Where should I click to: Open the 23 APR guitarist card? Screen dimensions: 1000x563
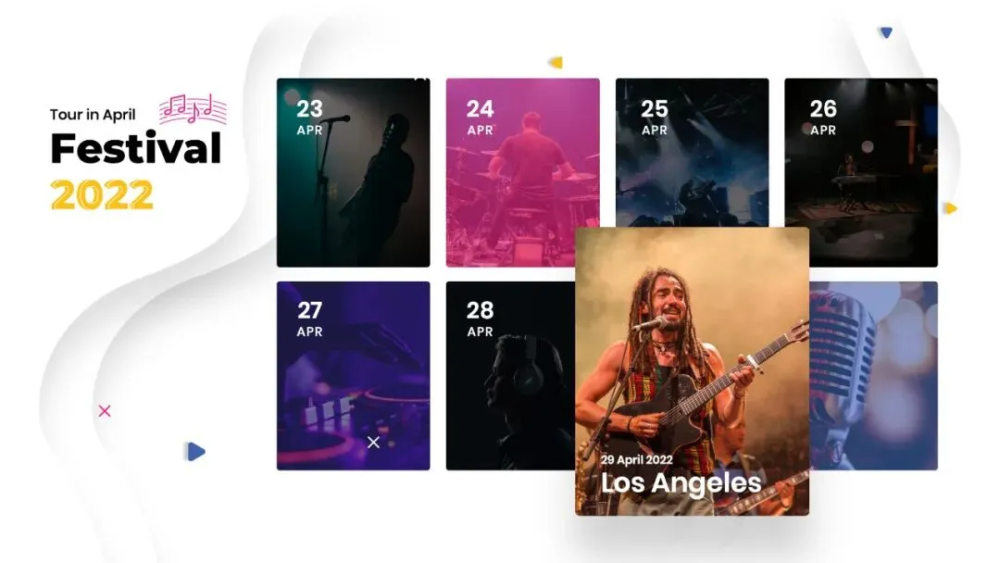[354, 173]
